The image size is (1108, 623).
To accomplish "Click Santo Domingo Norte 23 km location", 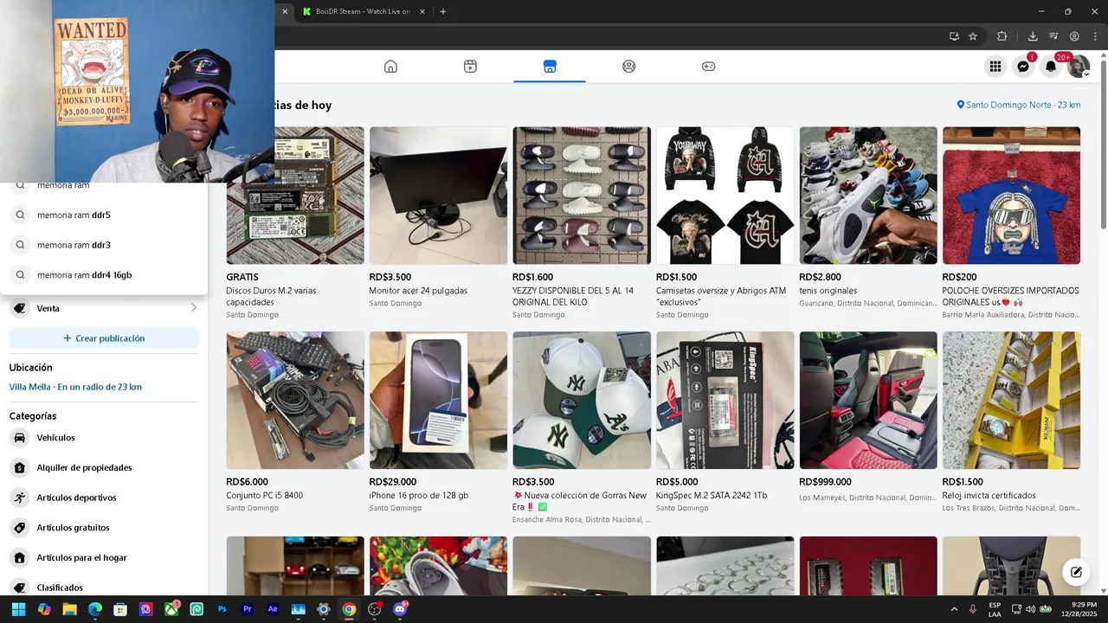I will click(x=1019, y=105).
